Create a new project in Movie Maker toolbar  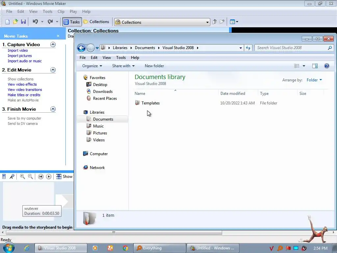tap(8, 22)
